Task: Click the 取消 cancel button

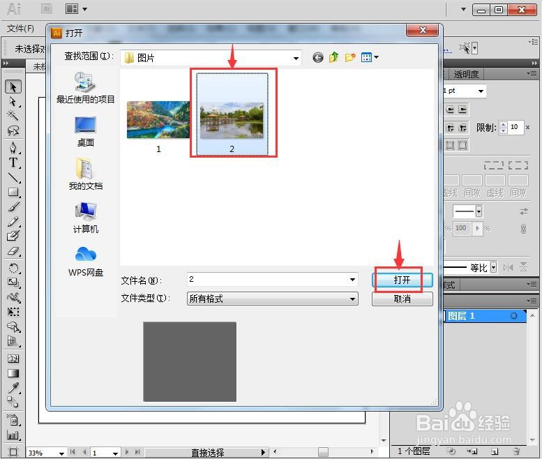Action: 402,299
